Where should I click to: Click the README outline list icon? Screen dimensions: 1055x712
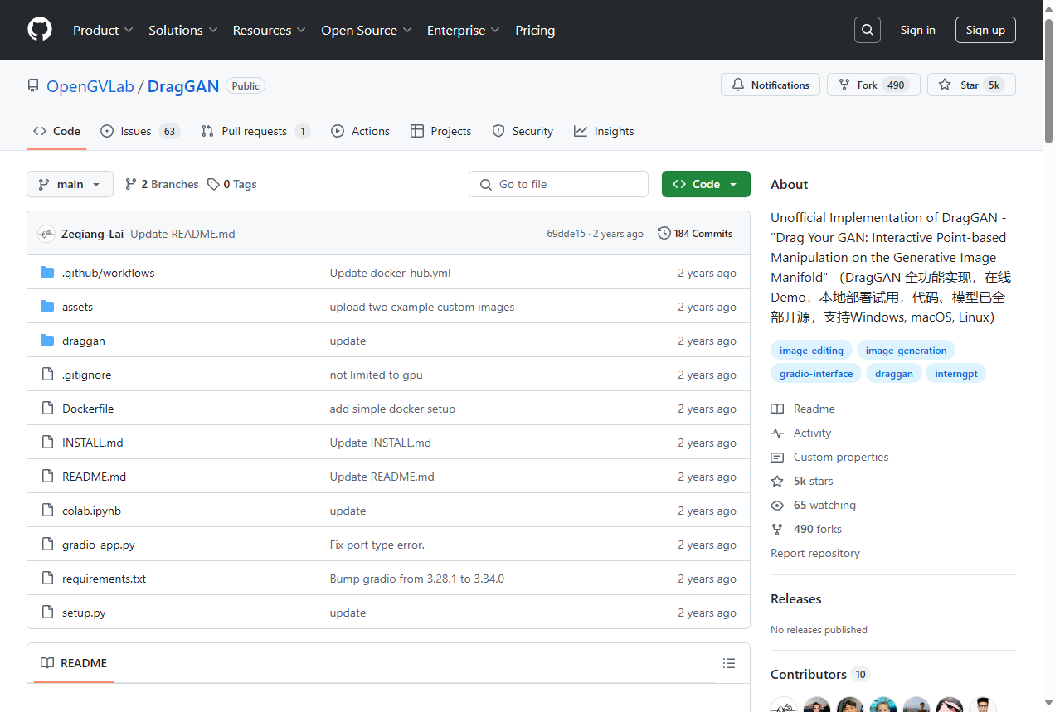pyautogui.click(x=728, y=663)
